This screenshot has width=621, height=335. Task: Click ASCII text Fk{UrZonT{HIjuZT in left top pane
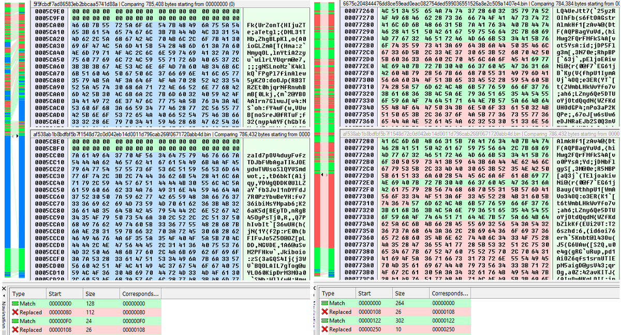tap(276, 24)
